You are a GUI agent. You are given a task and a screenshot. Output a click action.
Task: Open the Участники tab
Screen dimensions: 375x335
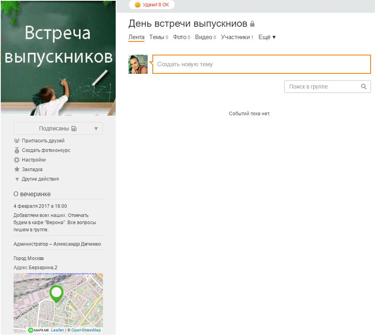tap(235, 37)
